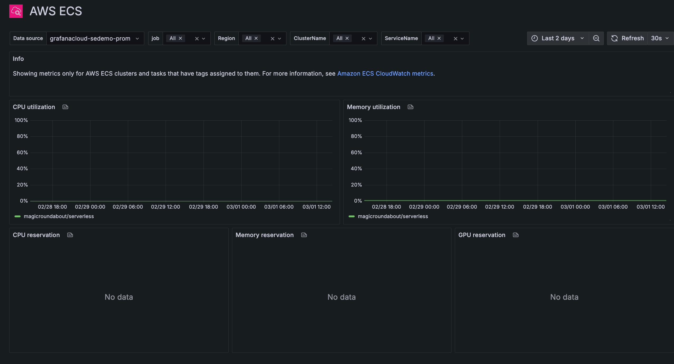Remove the All tag from job filter

coord(181,38)
